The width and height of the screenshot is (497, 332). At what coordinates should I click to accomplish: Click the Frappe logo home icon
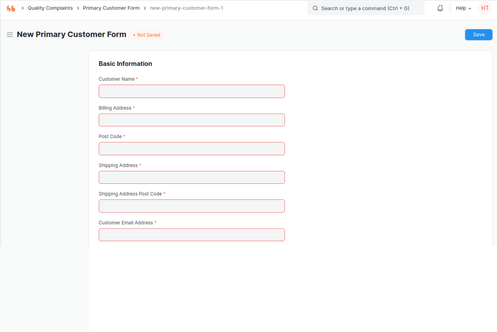point(11,9)
